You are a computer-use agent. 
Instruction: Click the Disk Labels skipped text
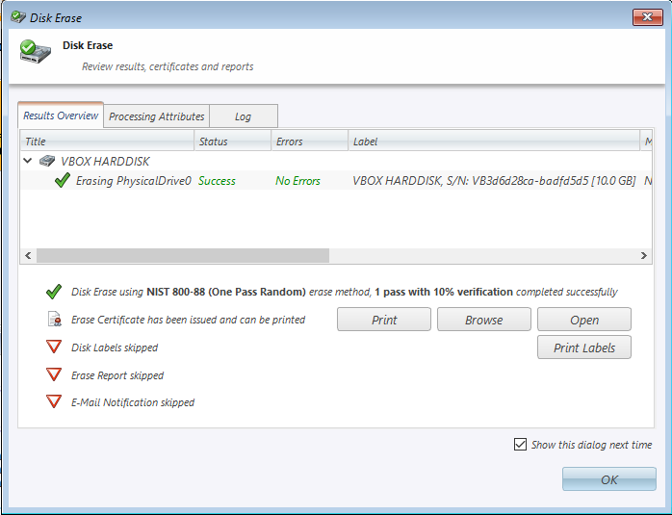(x=115, y=348)
